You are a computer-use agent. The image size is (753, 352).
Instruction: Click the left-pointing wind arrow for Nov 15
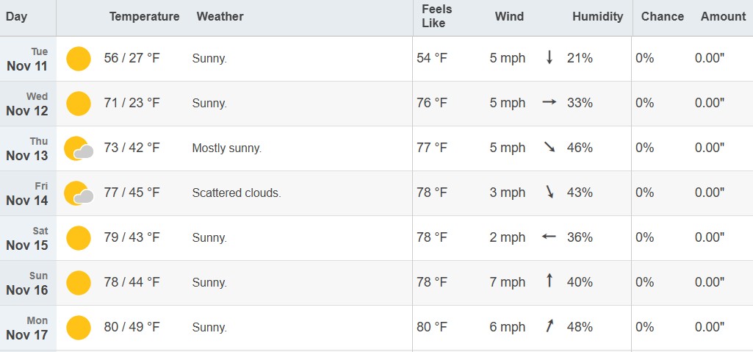pyautogui.click(x=549, y=237)
